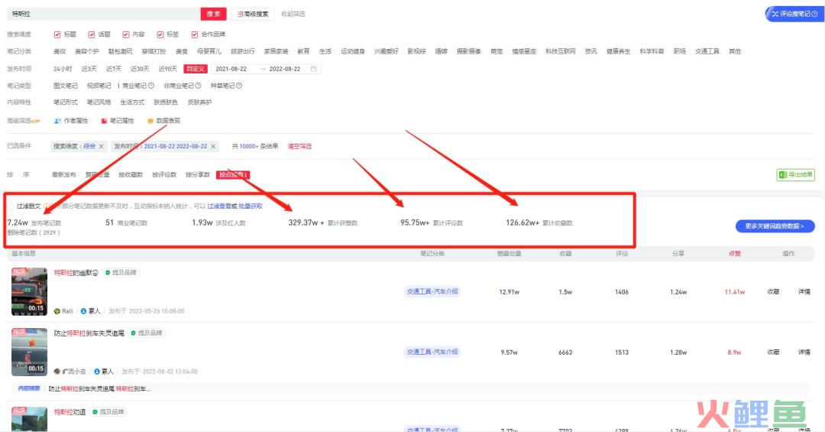Sort results by 按分享数
The height and width of the screenshot is (432, 825).
tap(197, 174)
